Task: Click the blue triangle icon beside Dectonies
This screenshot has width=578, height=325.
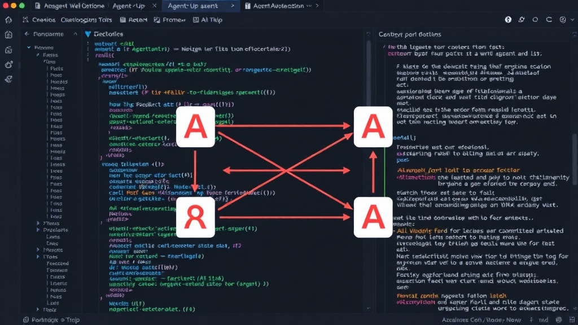Action: coord(87,34)
